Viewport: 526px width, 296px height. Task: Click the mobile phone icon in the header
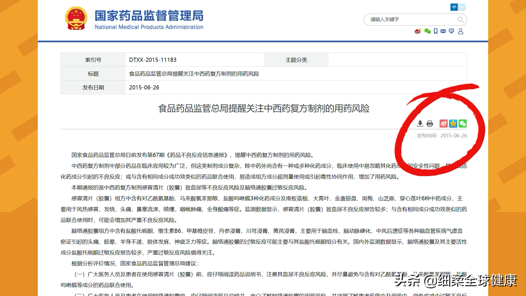[436, 31]
